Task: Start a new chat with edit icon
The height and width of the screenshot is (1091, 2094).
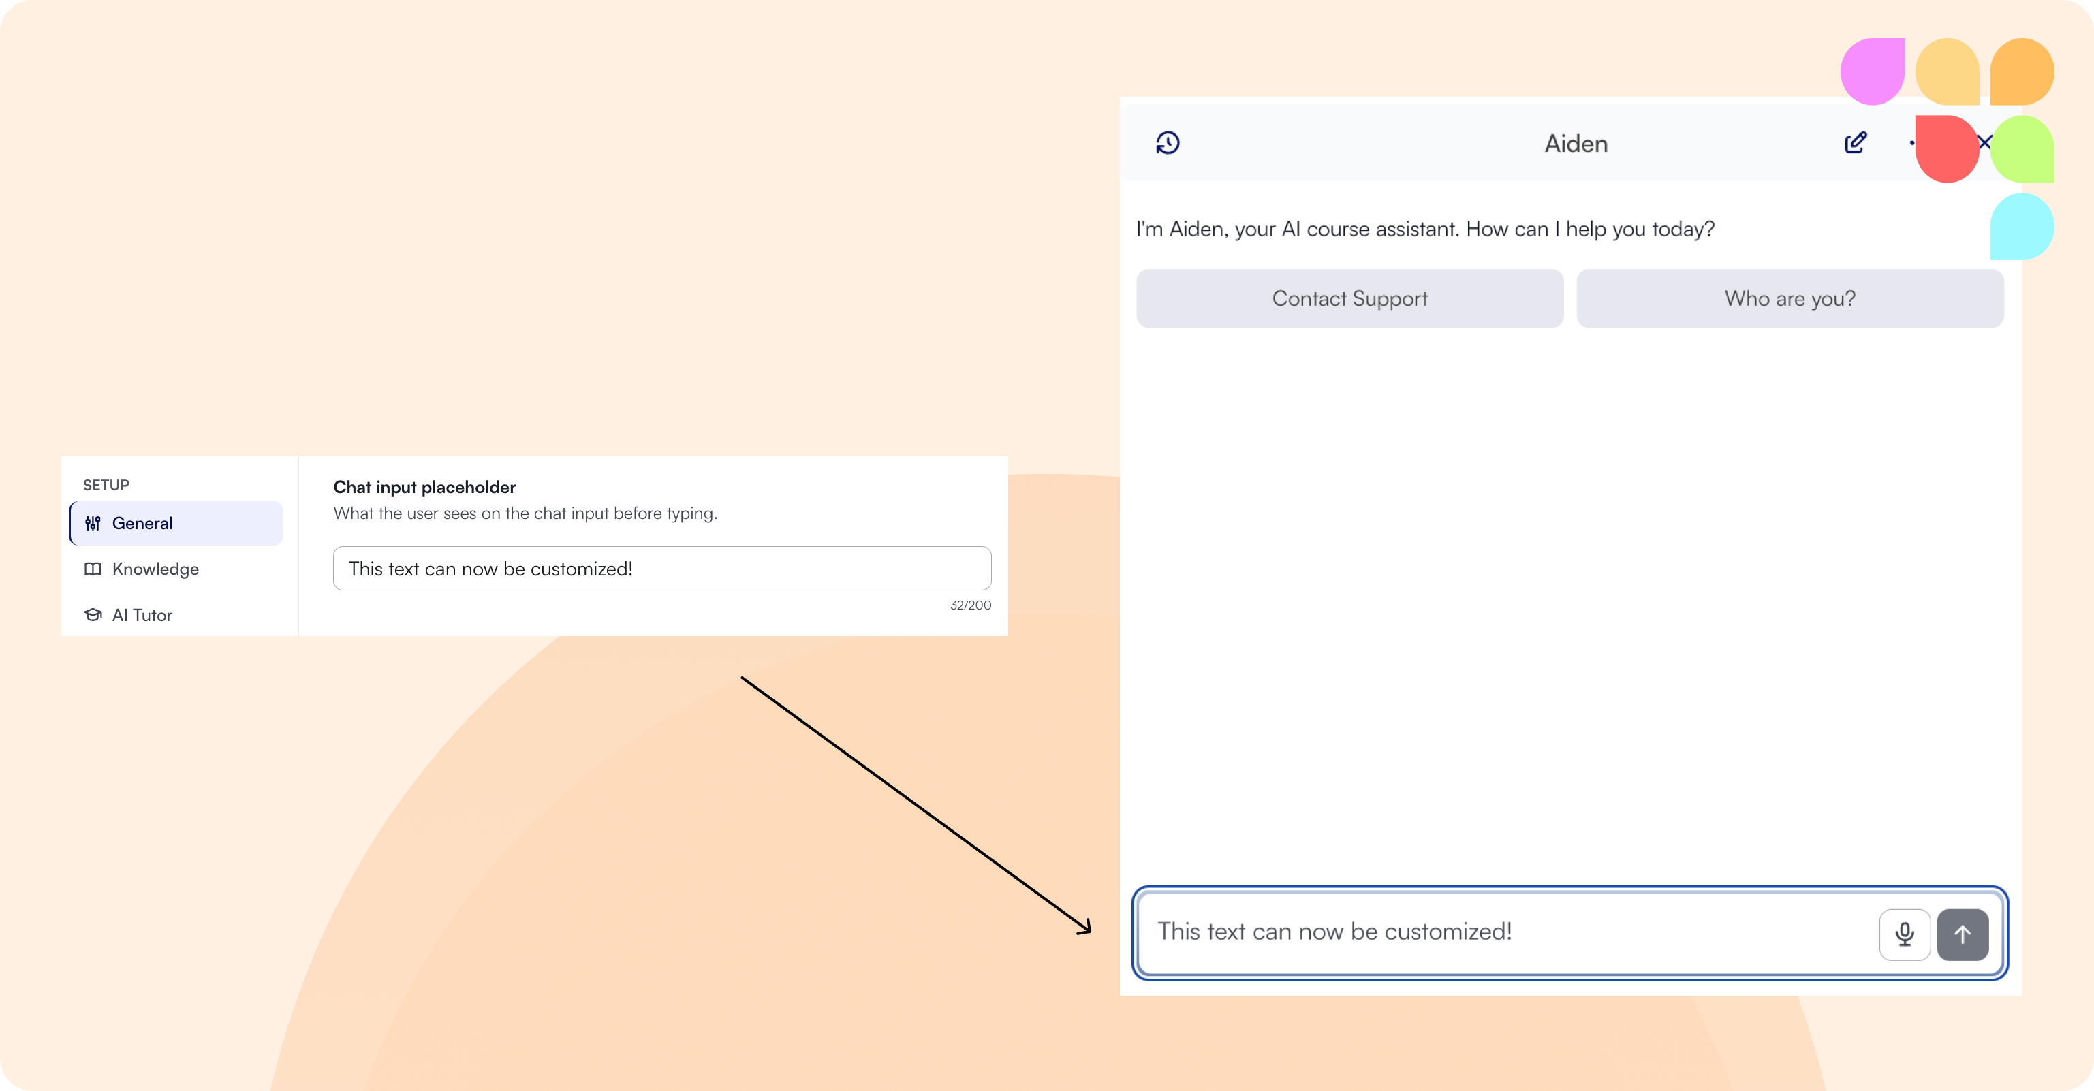Action: [1855, 143]
